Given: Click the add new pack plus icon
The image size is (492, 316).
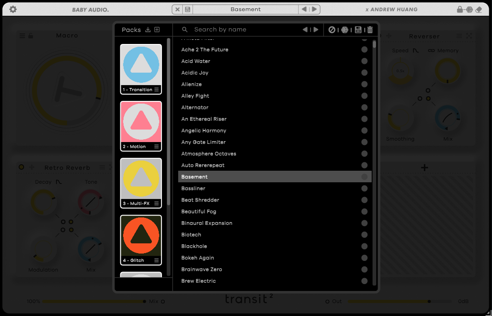Looking at the screenshot, I should [157, 30].
